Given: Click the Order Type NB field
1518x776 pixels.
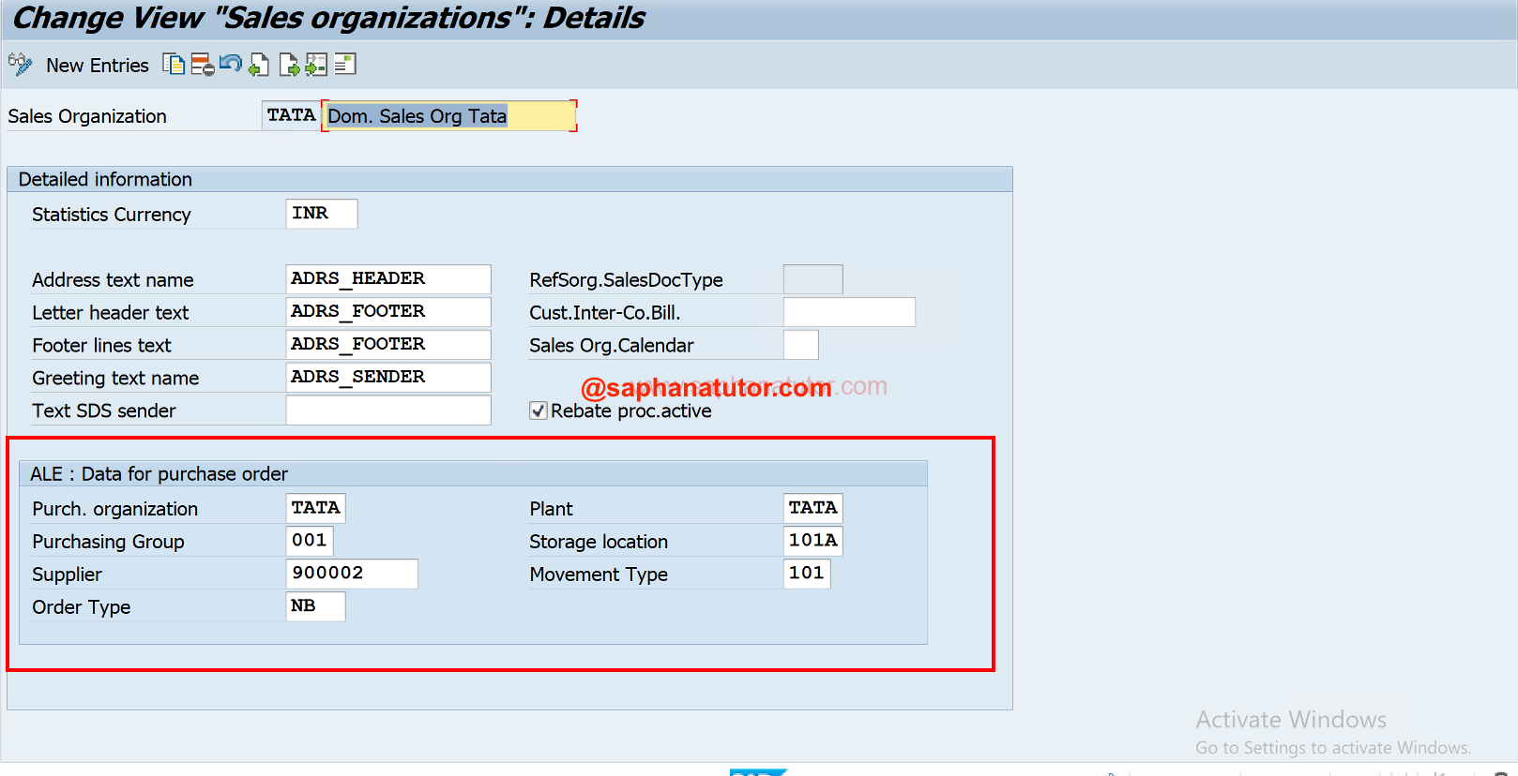Looking at the screenshot, I should pos(315,606).
